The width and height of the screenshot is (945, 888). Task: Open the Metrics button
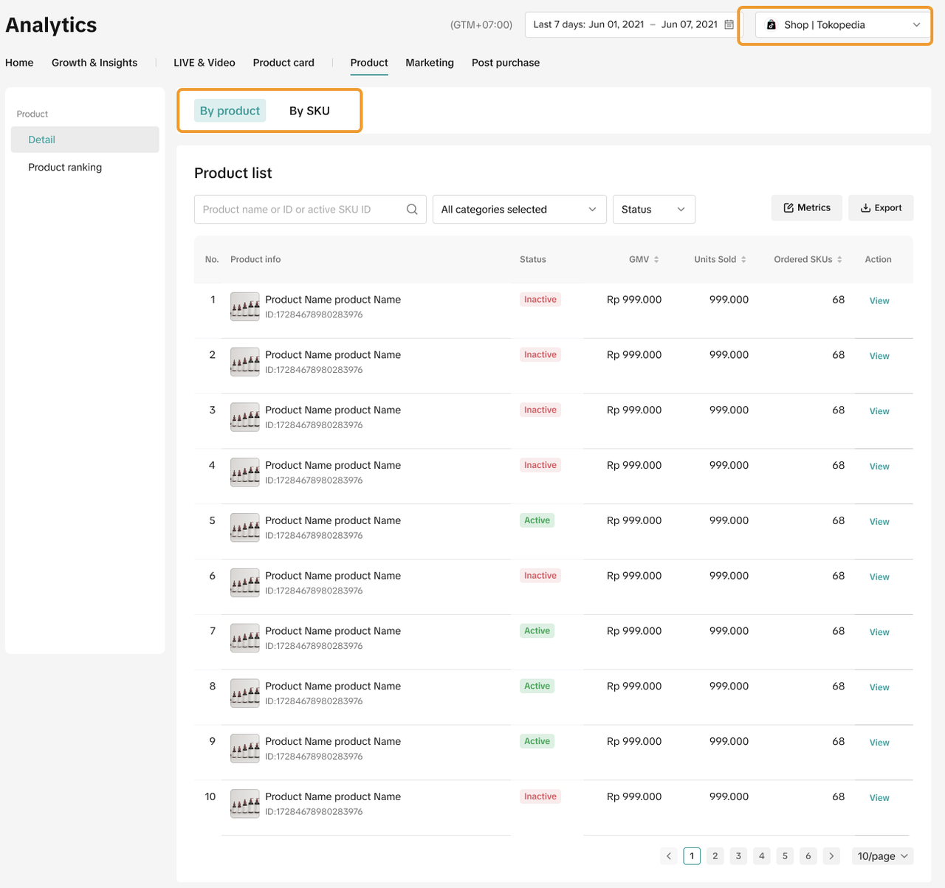click(807, 208)
